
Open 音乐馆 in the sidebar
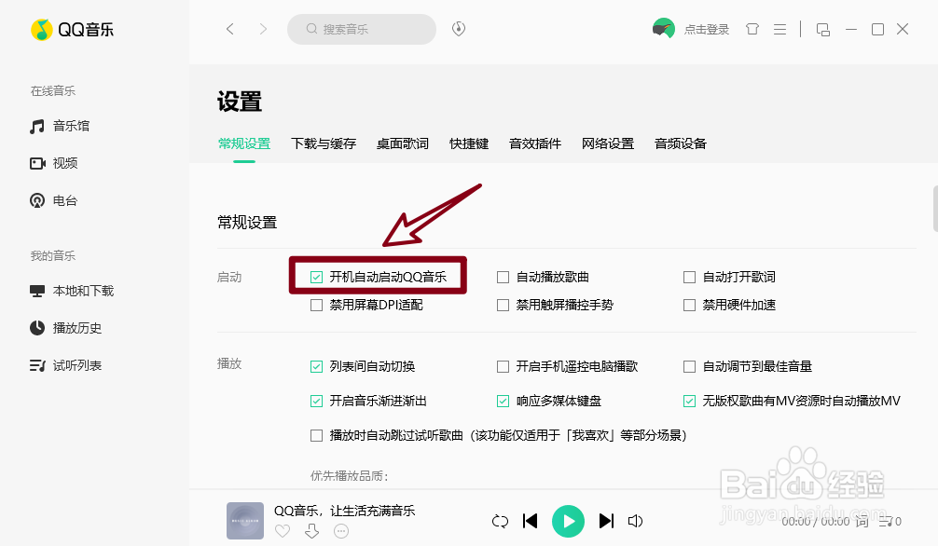(60, 126)
